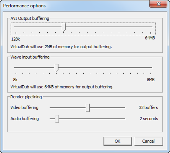Click the "2 seconds" value label
The height and width of the screenshot is (153, 170).
tap(149, 119)
